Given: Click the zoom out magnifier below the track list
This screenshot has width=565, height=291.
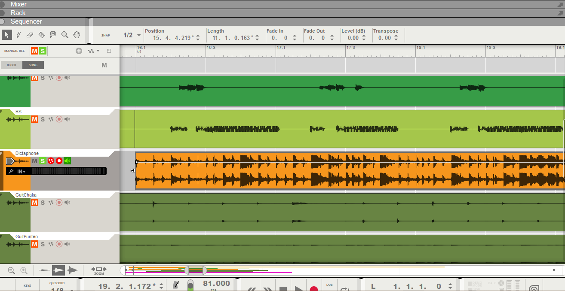Looking at the screenshot, I should pos(12,270).
